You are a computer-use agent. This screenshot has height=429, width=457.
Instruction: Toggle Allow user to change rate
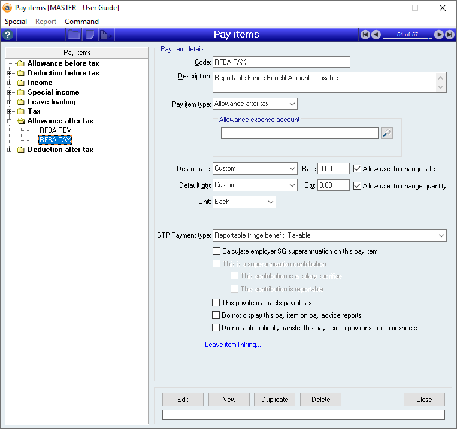(358, 169)
